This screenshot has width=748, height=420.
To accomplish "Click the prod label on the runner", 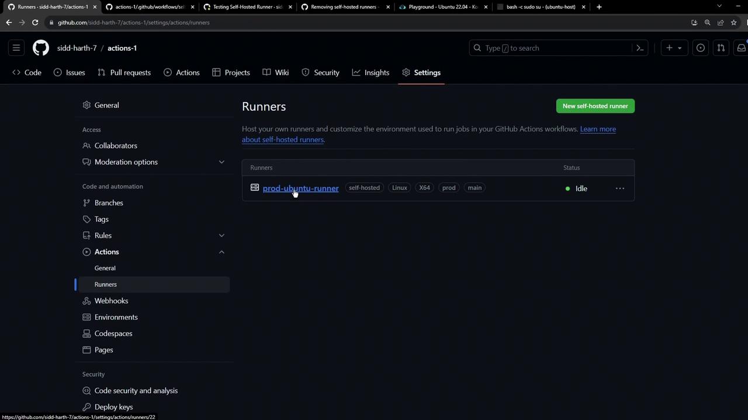I will (x=449, y=188).
